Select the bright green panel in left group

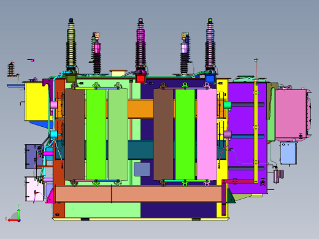tap(96, 134)
